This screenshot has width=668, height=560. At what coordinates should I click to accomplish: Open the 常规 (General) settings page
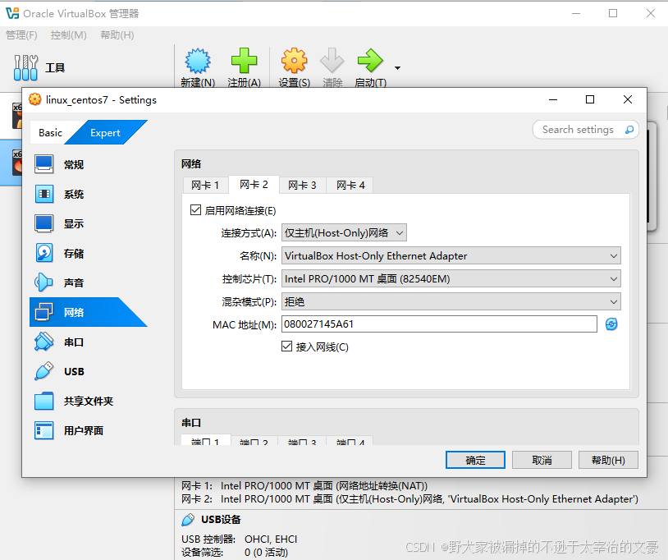[x=74, y=163]
